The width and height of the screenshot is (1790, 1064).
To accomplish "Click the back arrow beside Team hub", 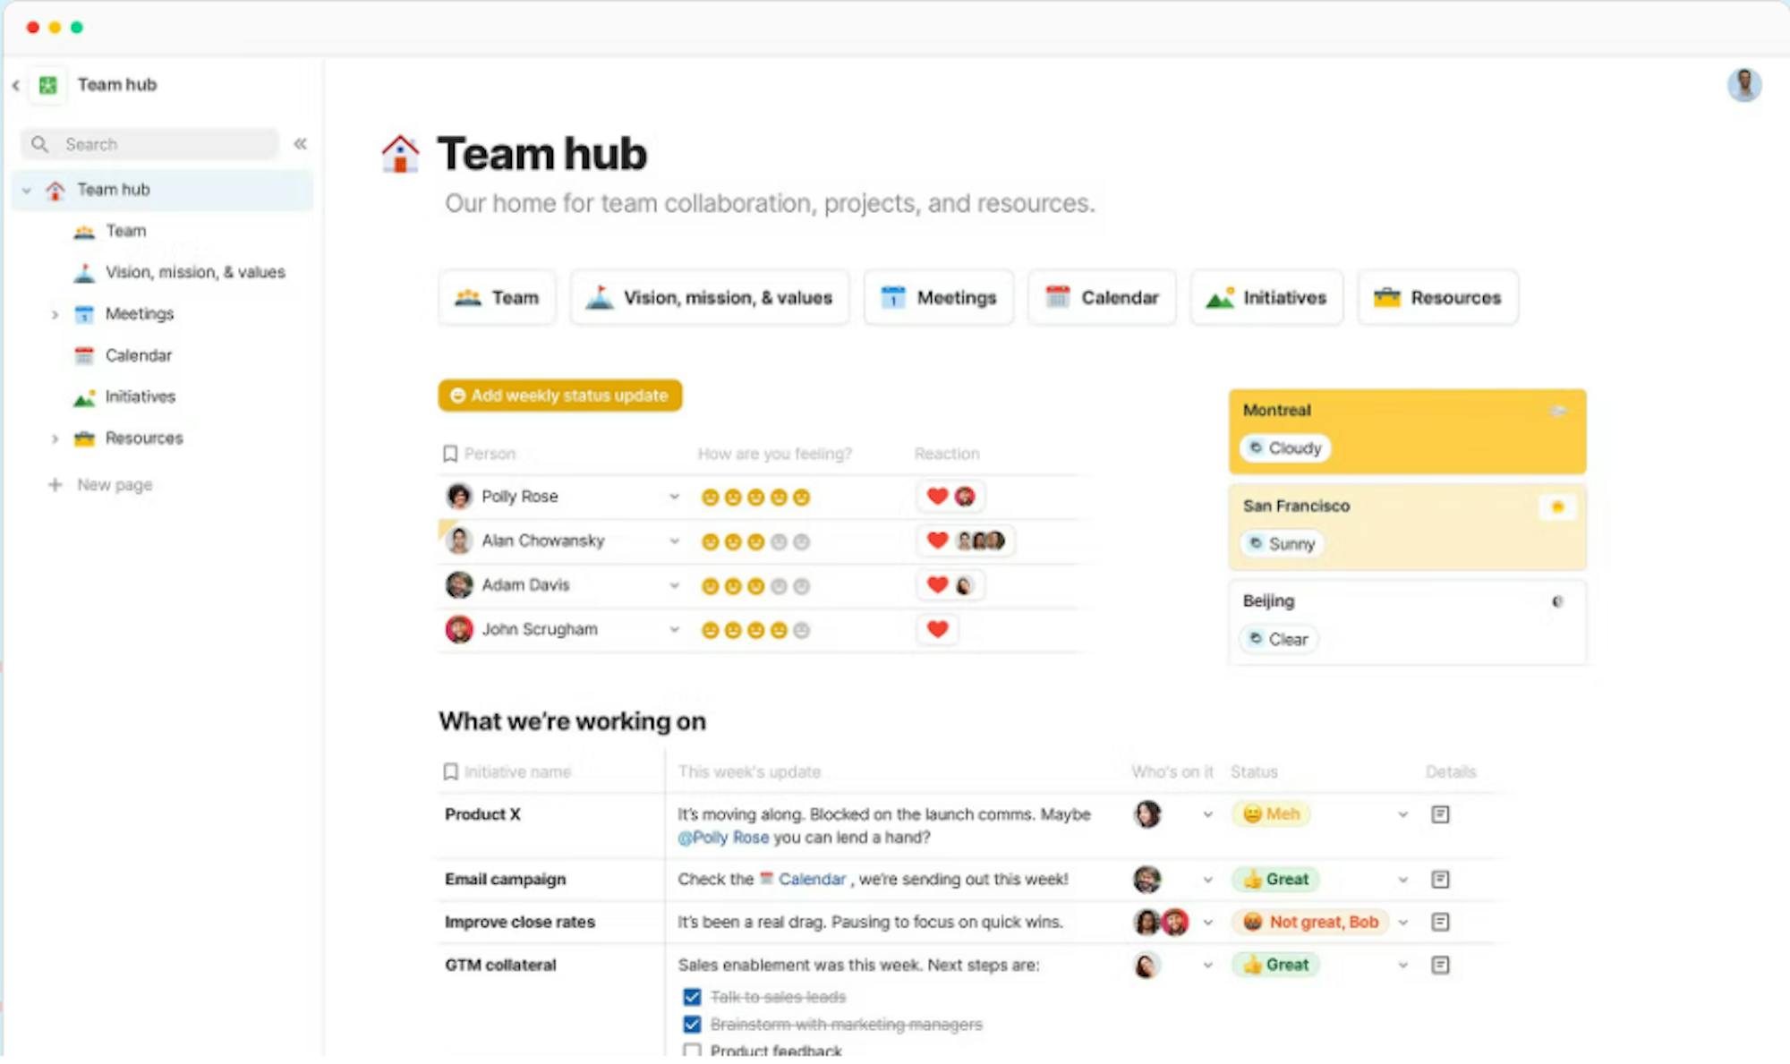I will point(16,85).
